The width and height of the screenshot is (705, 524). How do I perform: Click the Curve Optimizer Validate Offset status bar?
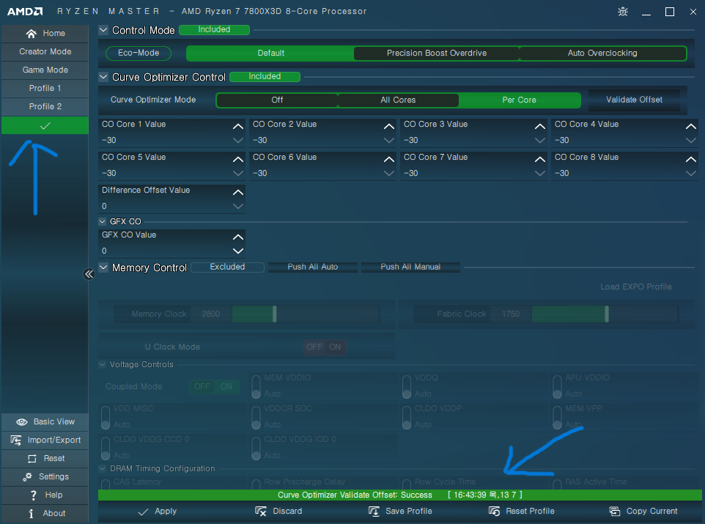pos(399,495)
